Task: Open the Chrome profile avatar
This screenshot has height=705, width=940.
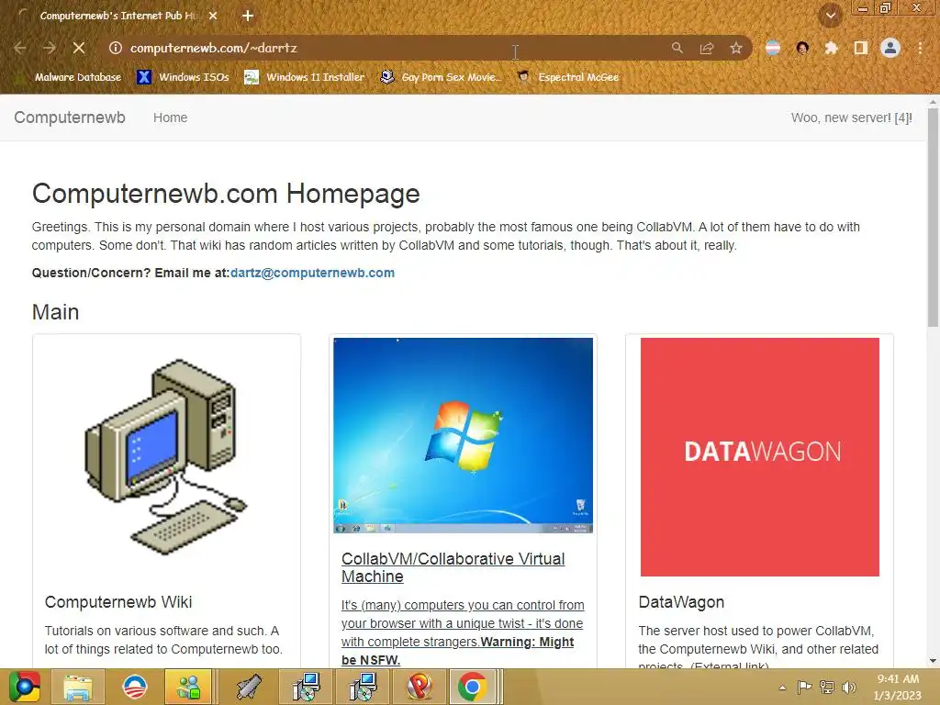Action: (890, 48)
